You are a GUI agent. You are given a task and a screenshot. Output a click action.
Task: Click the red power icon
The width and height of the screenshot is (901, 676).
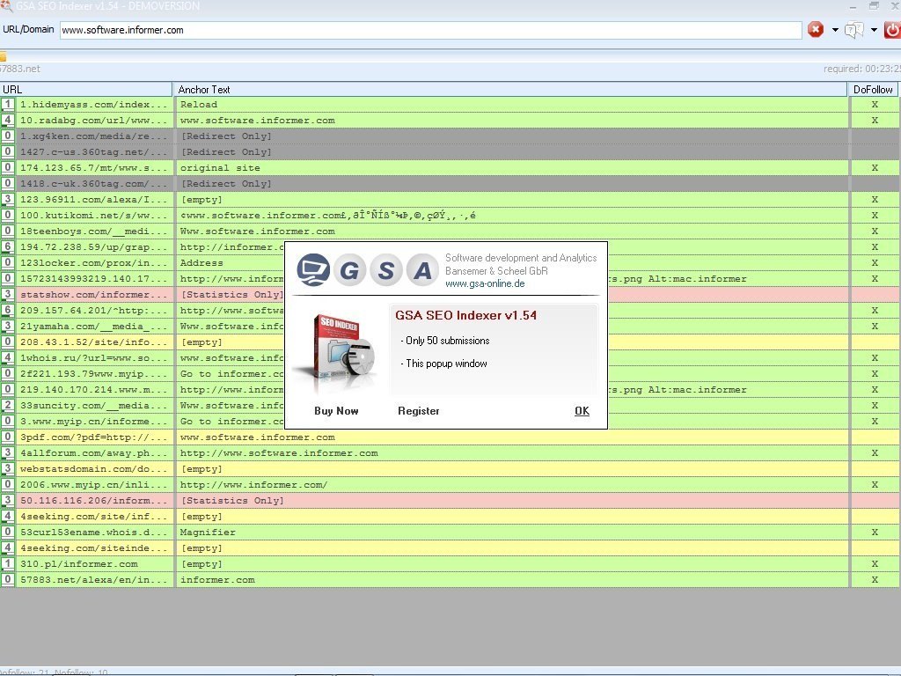(x=893, y=29)
